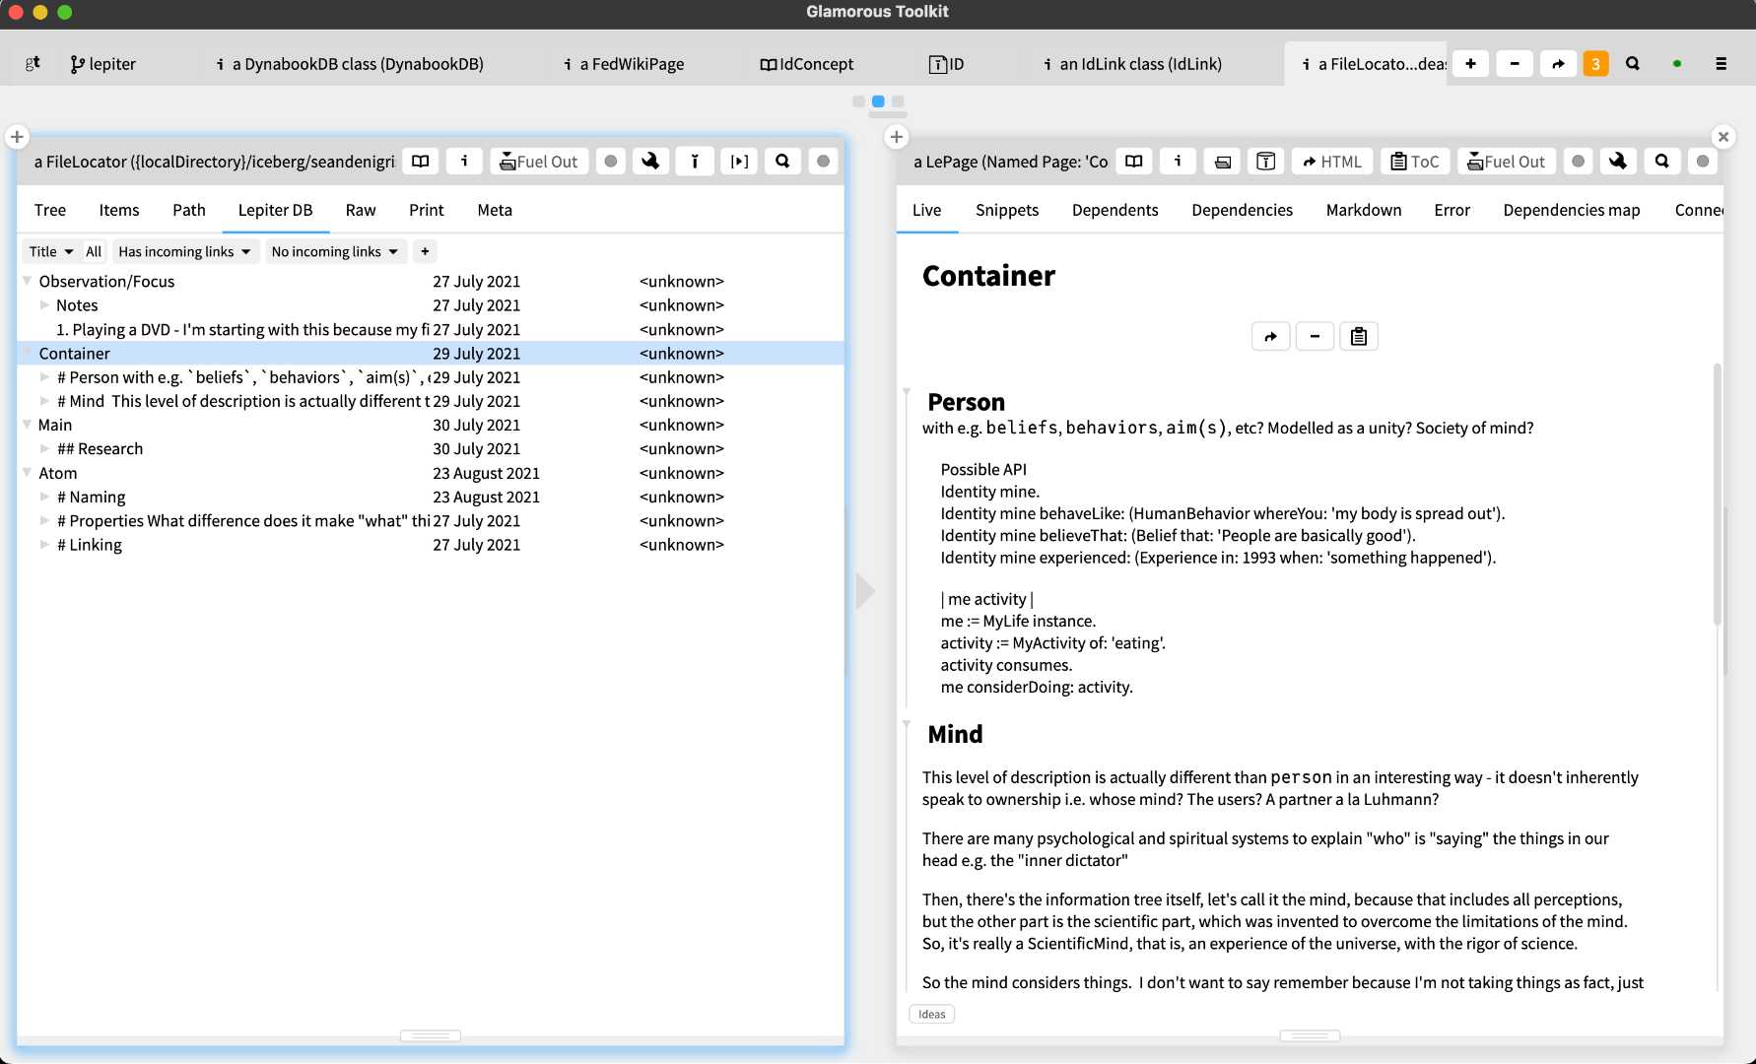
Task: Open the Dependents tab
Action: (x=1115, y=210)
